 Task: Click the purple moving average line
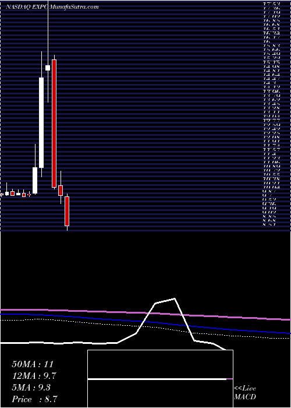[145, 314]
